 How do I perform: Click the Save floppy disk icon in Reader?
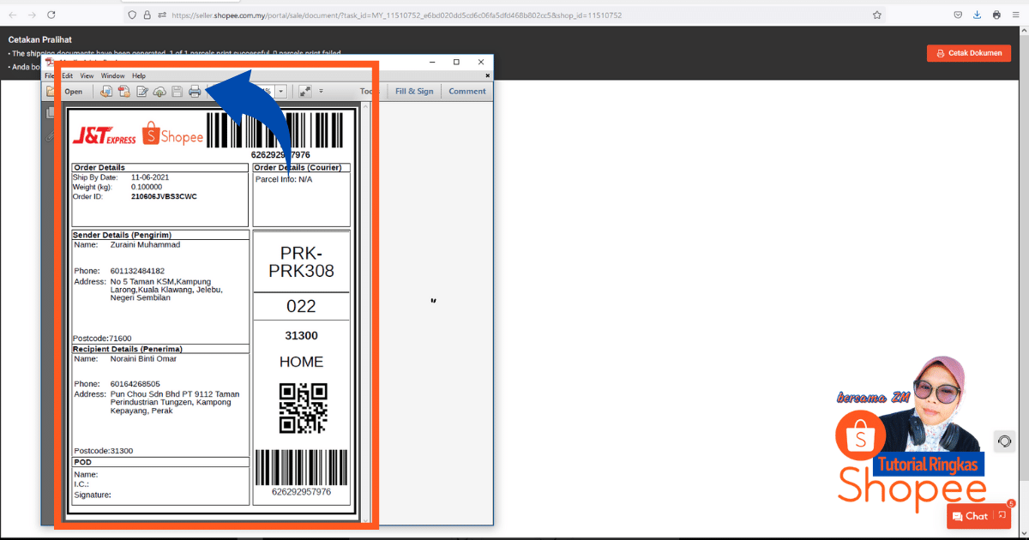coord(177,92)
